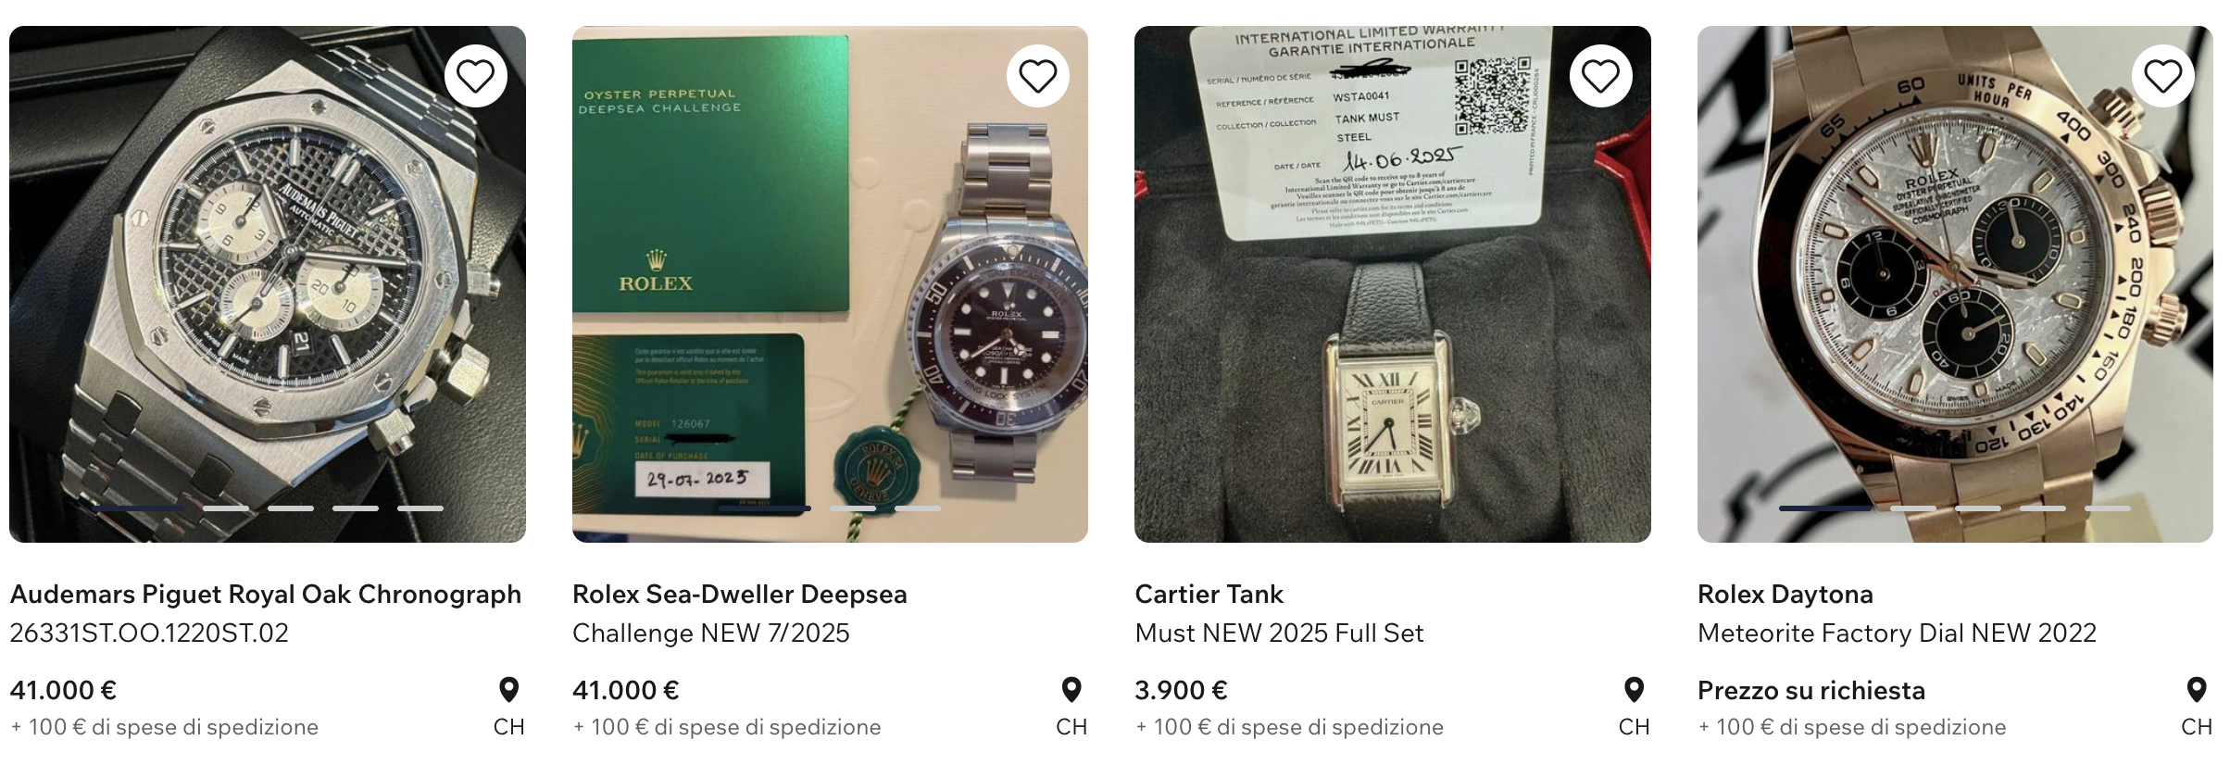
Task: Open the Rolex Sea-Dweller Deepsea title link
Action: pyautogui.click(x=739, y=595)
